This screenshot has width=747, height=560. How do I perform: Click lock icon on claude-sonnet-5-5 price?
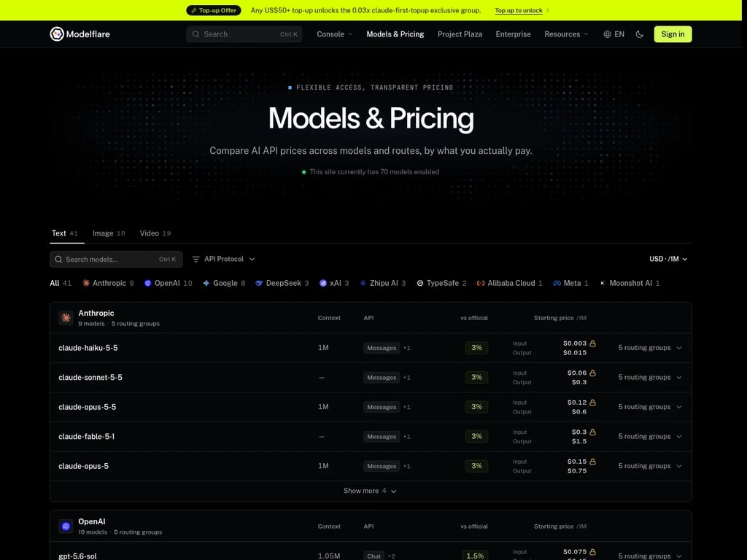(592, 373)
